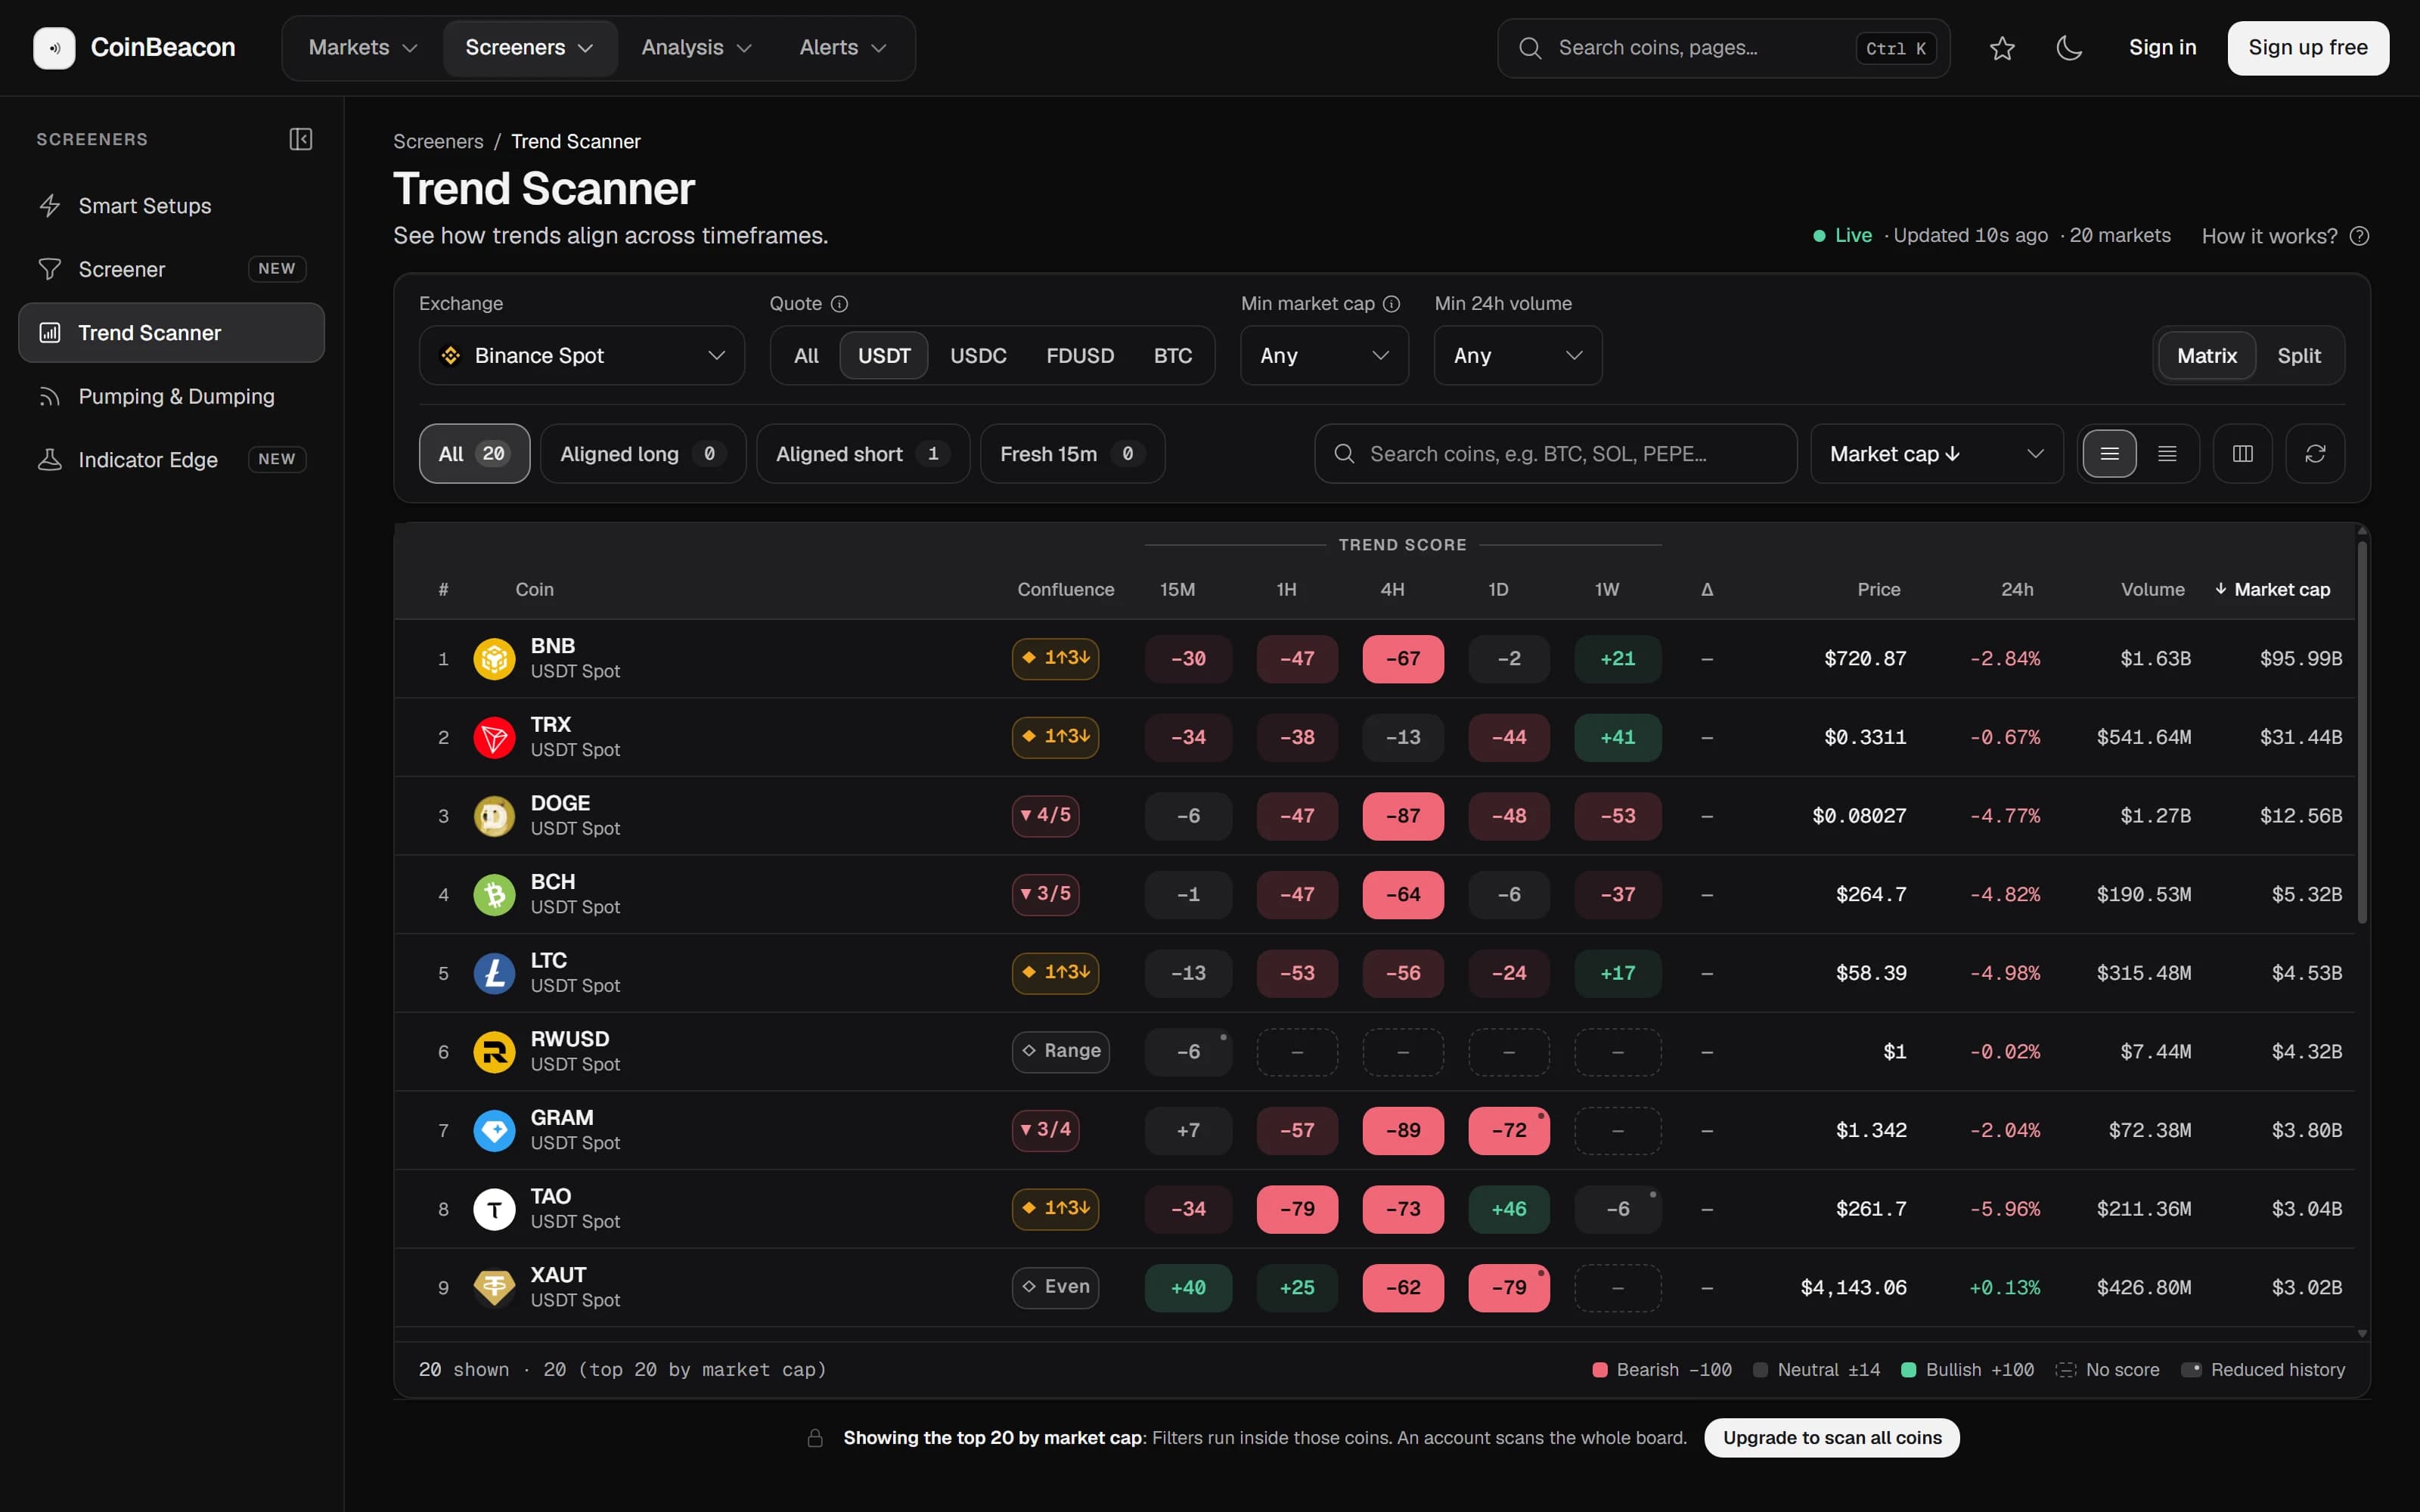Click the CoinBeacon logo icon
The image size is (2420, 1512).
point(54,48)
